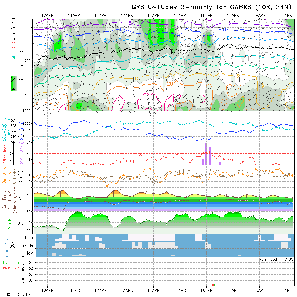This screenshot has height=297, width=297.
Task: Click the 42 value on the CAPE axis
Action: 29,154
